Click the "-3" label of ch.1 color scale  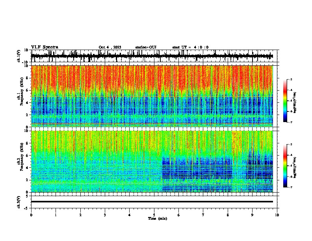click(291, 79)
